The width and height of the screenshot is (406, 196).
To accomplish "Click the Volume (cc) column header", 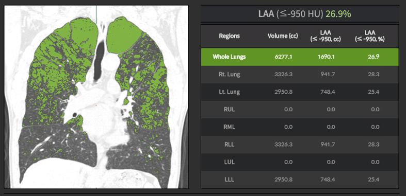I will pos(283,36).
